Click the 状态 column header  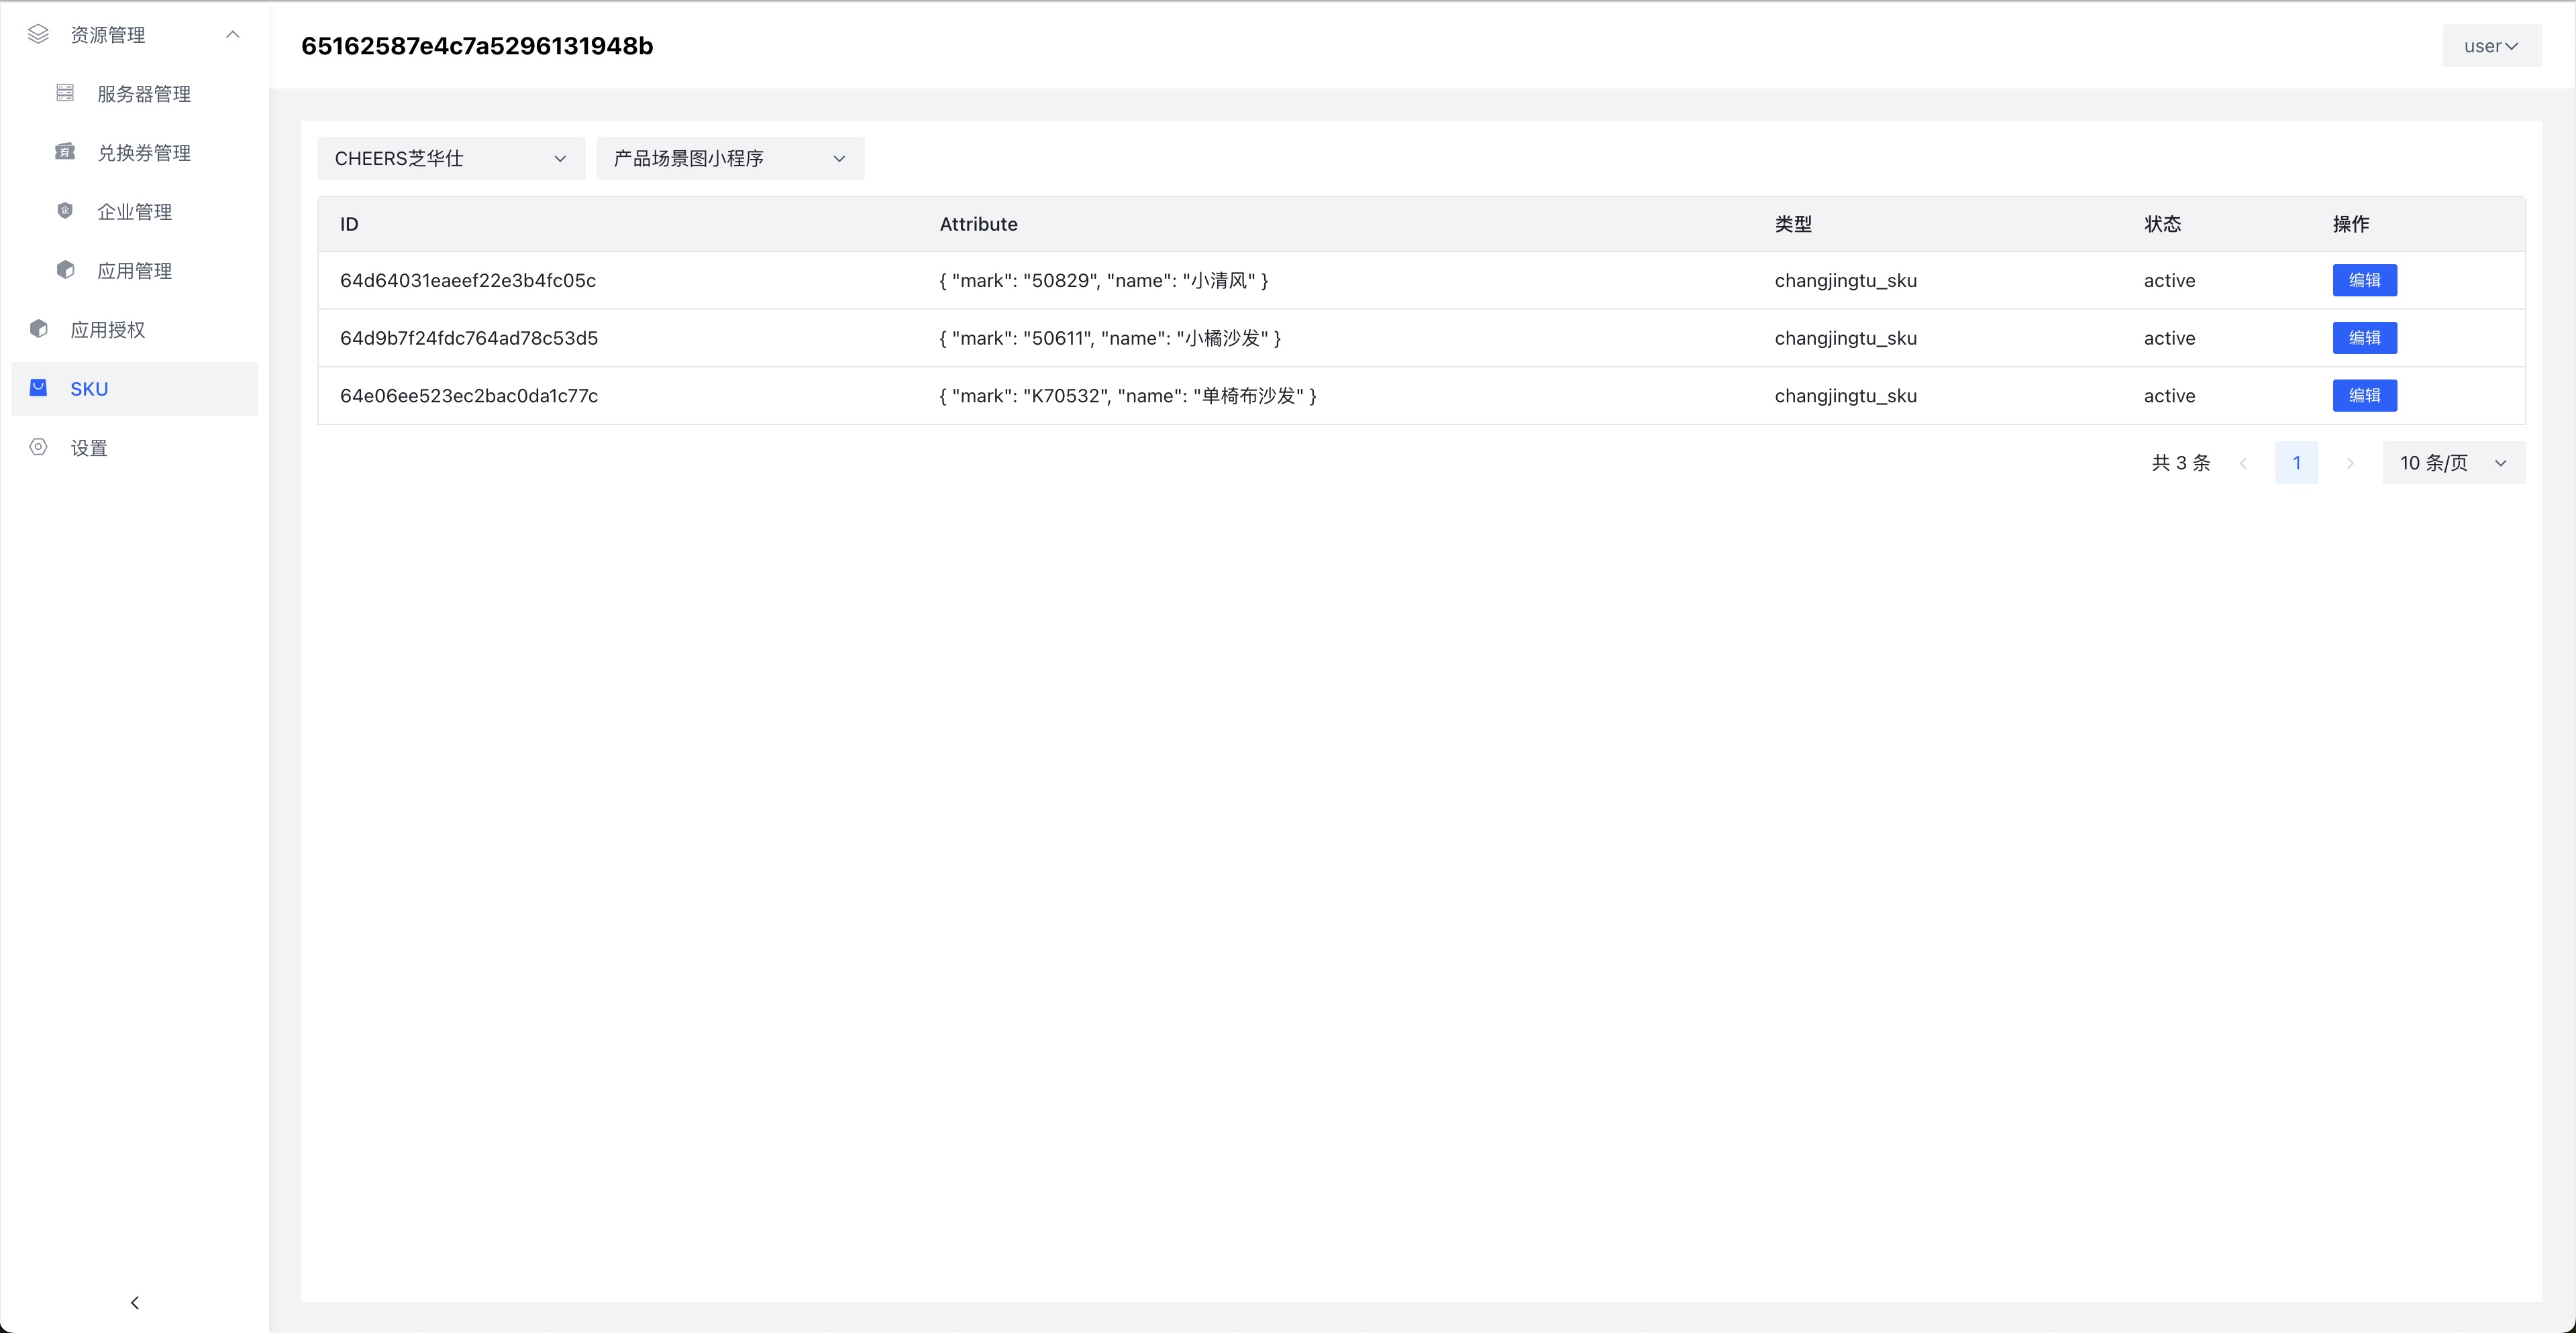(x=2162, y=224)
